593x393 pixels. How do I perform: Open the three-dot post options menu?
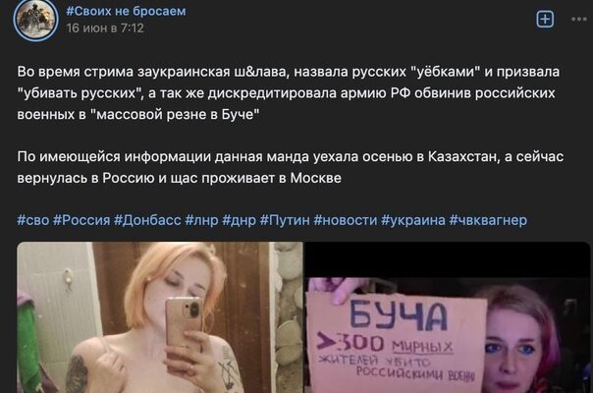click(x=579, y=19)
